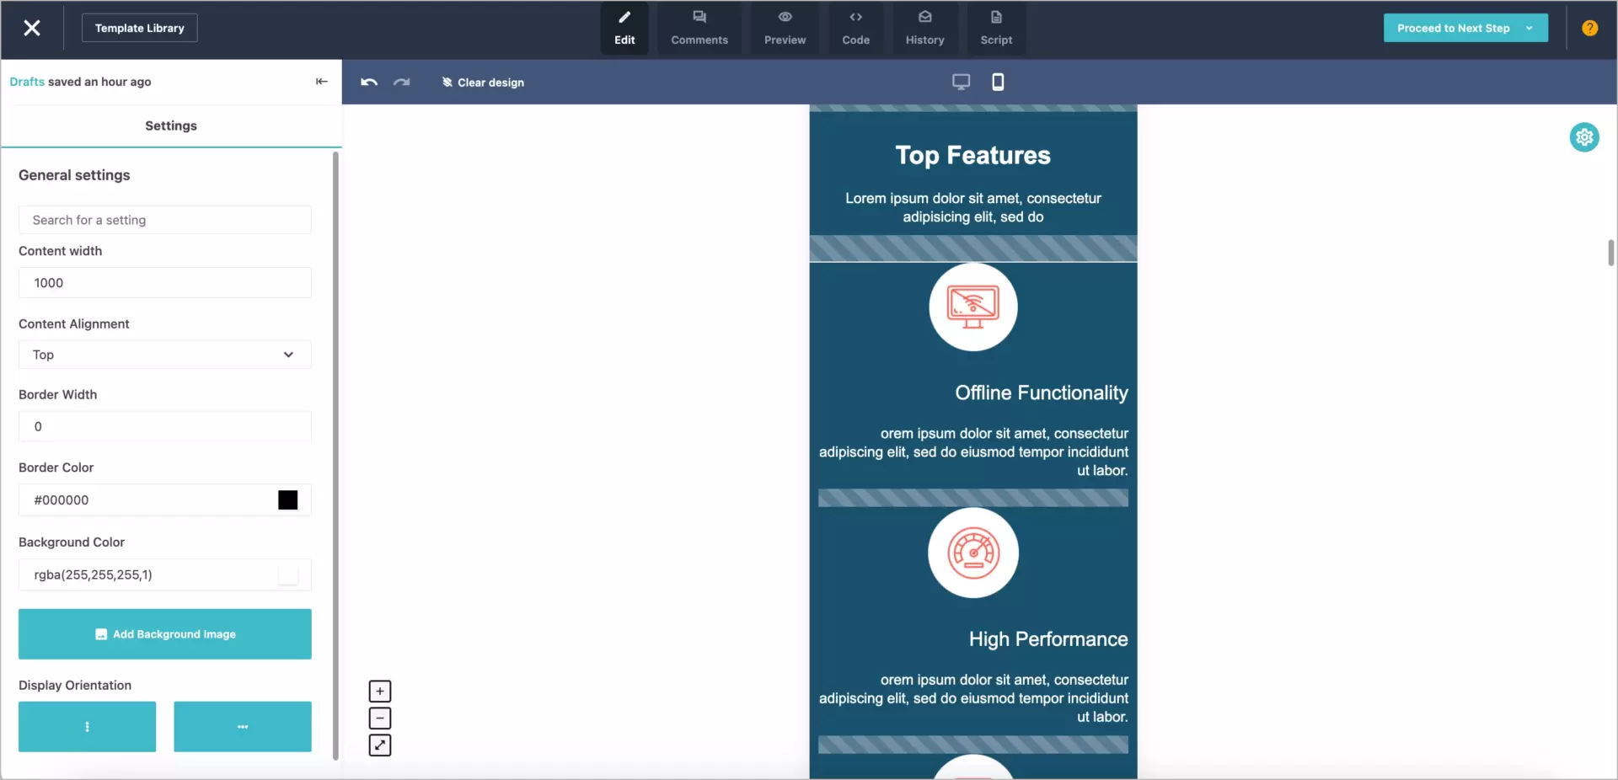Fit the design to screen
The width and height of the screenshot is (1618, 780).
[x=380, y=745]
